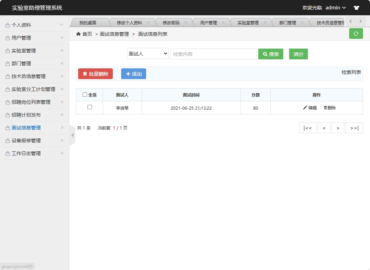
Task: Open the 面试人 search field dropdown
Action: point(148,54)
